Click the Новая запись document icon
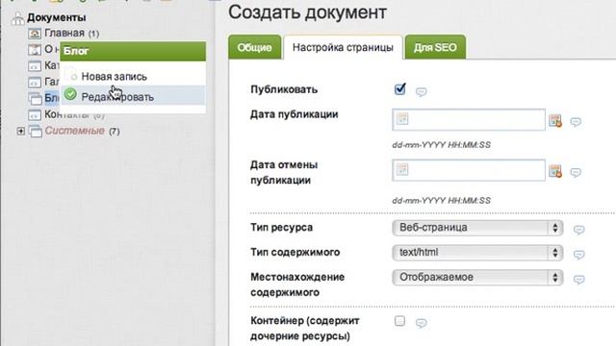 pos(71,75)
